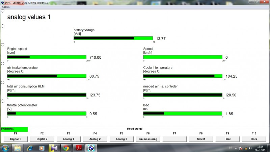The height and width of the screenshot is (152, 270).
Task: Click the Read status label
Action: point(135,129)
